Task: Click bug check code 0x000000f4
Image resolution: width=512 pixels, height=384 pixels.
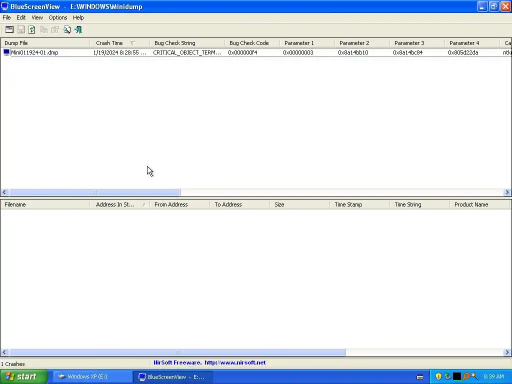Action: coord(242,52)
